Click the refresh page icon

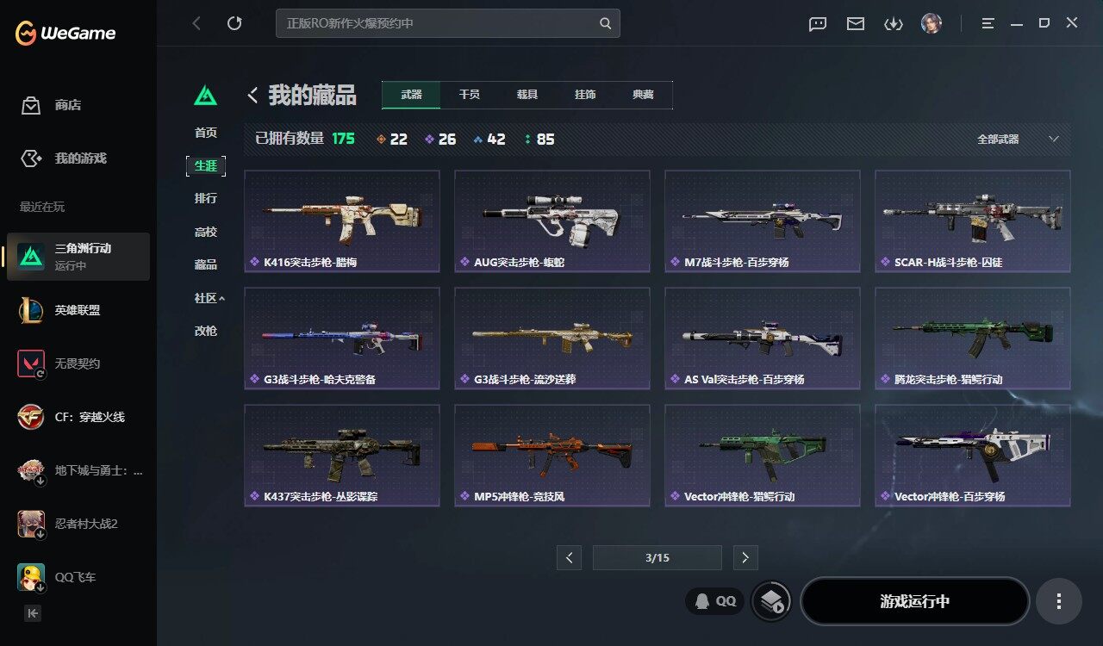click(x=234, y=23)
